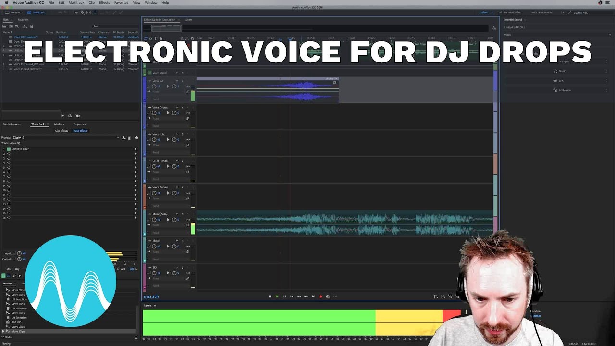
Task: Toggle power of effects slot 2
Action: pyautogui.click(x=9, y=153)
